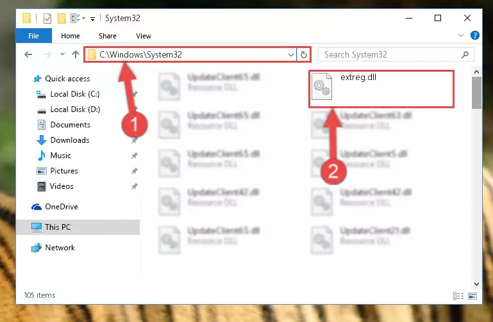Open the Customize Quick Access Toolbar dropdown

92,19
